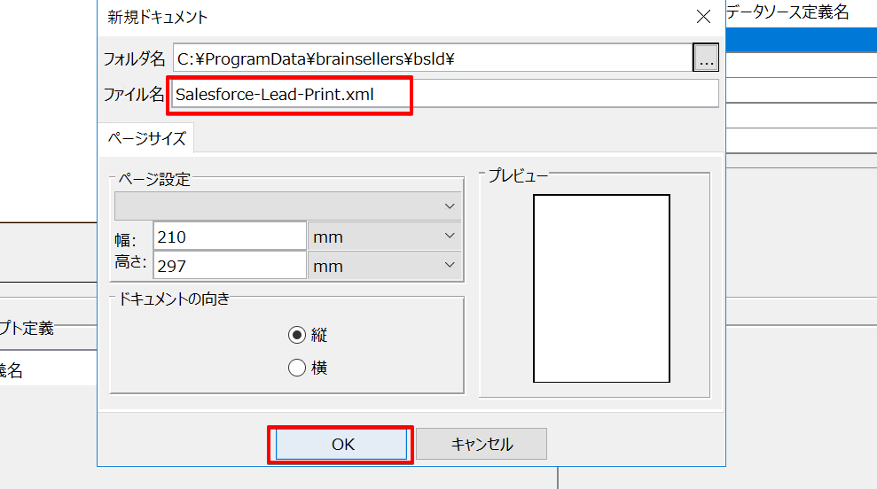Close the 新規ドキュメント dialog
Image resolution: width=877 pixels, height=489 pixels.
(703, 17)
